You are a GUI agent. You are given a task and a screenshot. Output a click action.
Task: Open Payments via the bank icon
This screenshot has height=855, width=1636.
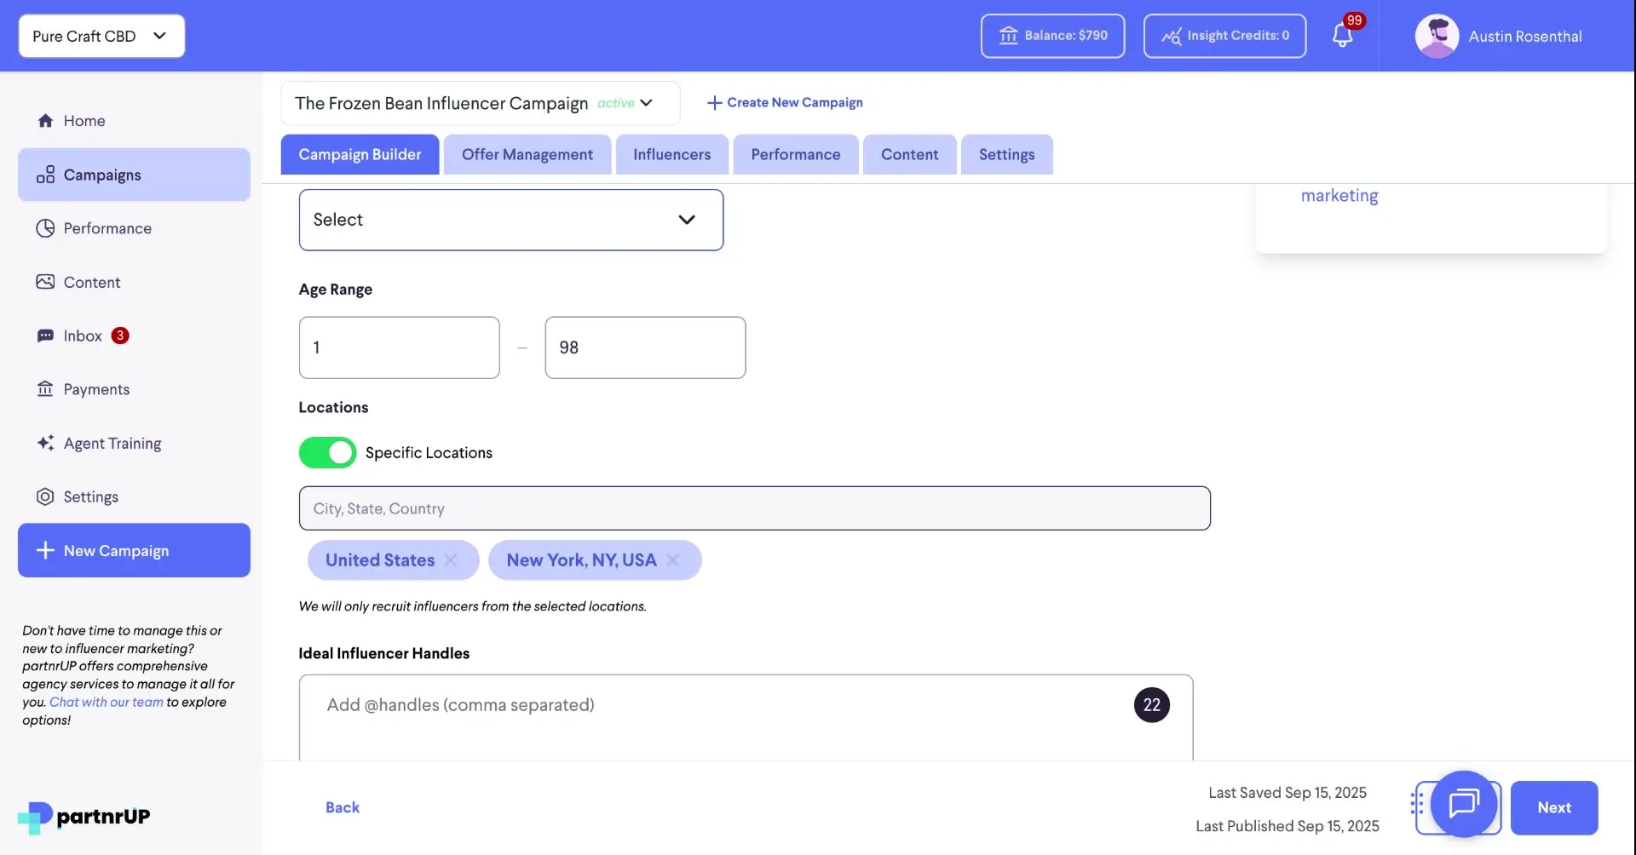(x=45, y=389)
